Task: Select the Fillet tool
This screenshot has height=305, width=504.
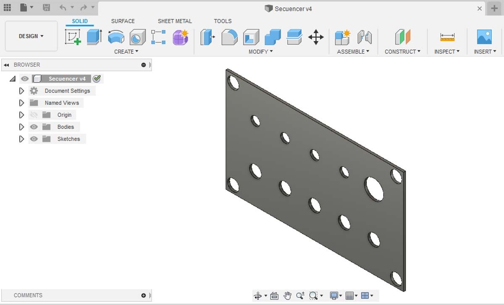Action: tap(229, 37)
